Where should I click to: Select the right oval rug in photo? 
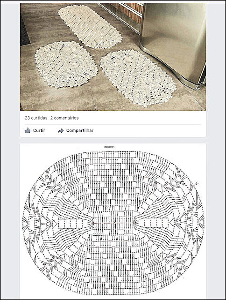pos(138,78)
